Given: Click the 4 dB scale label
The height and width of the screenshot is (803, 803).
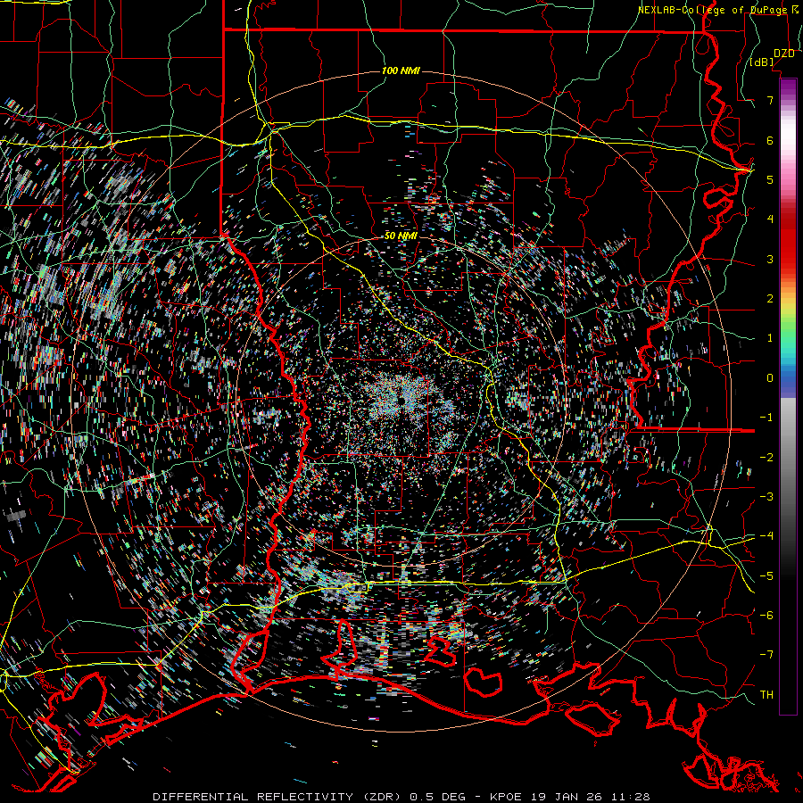Looking at the screenshot, I should (x=770, y=219).
